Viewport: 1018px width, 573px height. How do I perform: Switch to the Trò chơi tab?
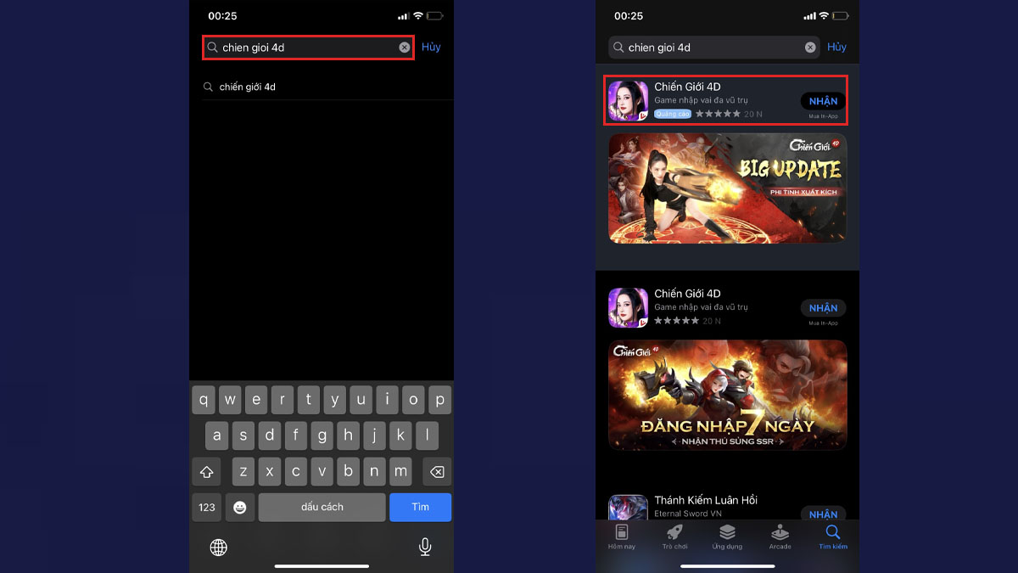click(x=674, y=536)
